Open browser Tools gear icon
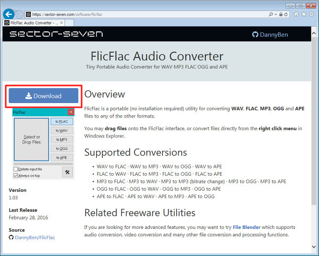The image size is (319, 256). coord(312,14)
